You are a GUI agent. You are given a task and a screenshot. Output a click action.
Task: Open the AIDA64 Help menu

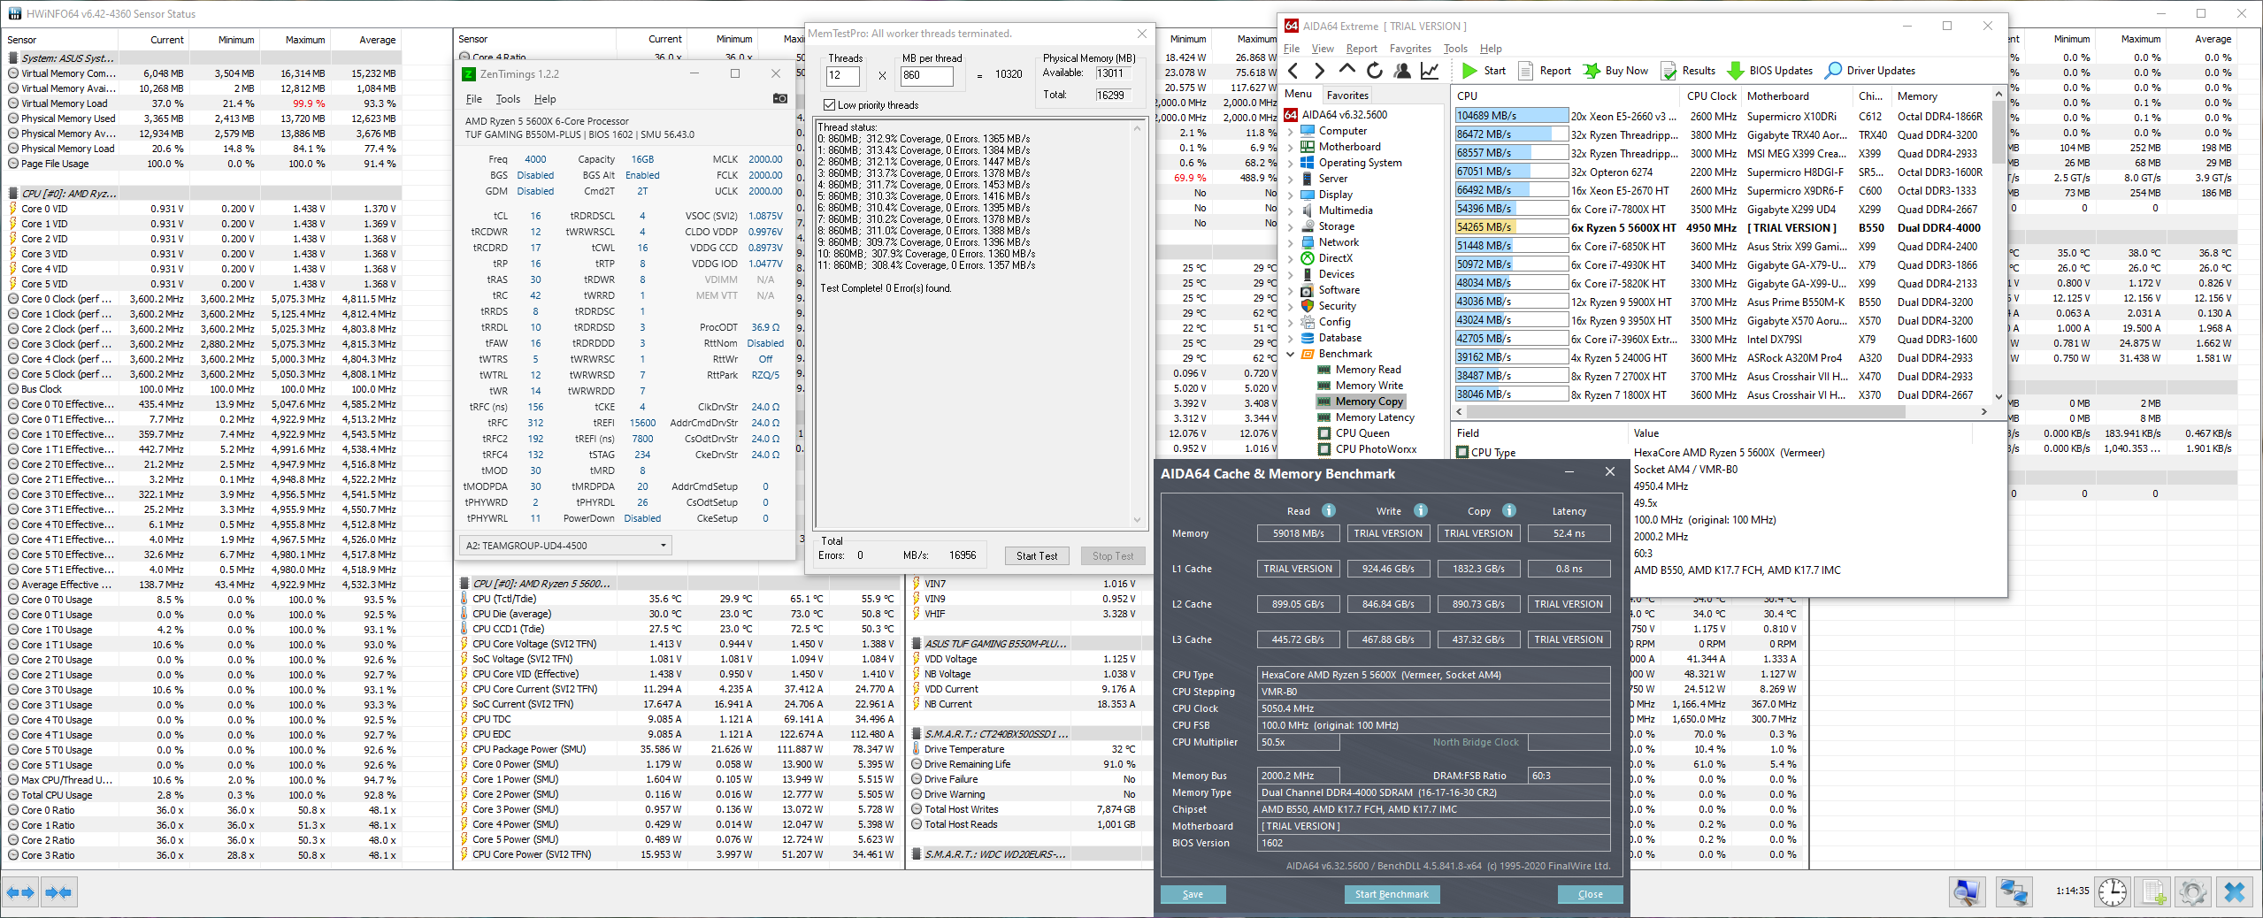(x=1491, y=49)
